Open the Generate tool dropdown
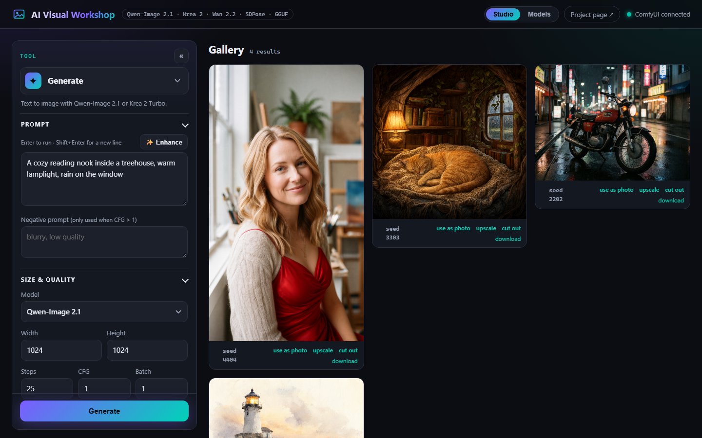Image resolution: width=702 pixels, height=438 pixels. 104,81
